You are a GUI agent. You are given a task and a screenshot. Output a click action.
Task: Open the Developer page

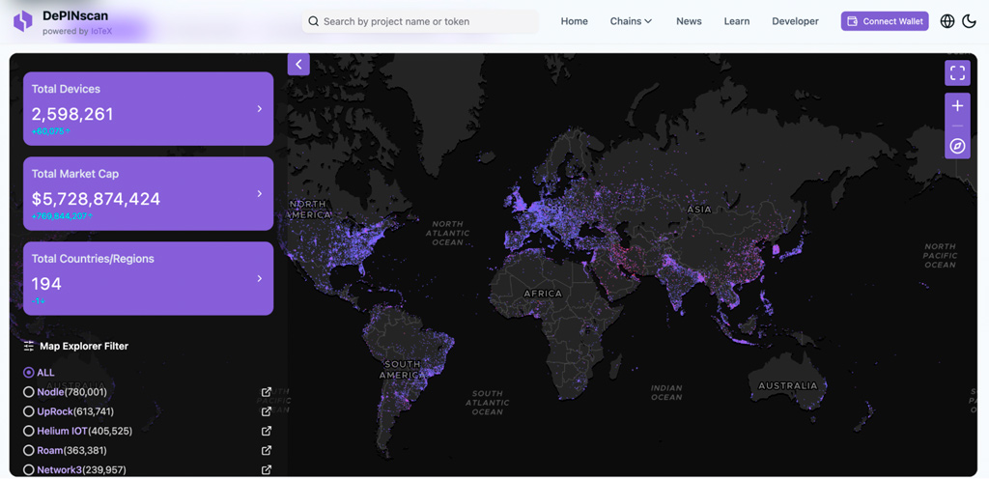(796, 21)
